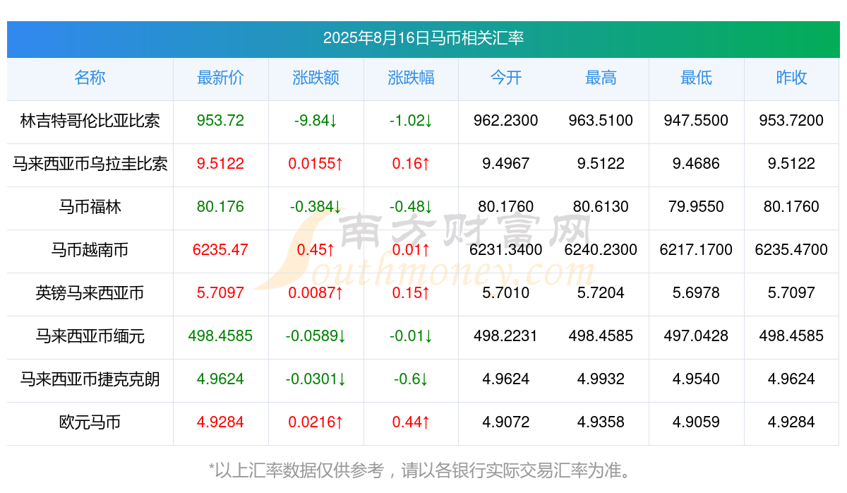Click the row name 欧元马币

[x=90, y=422]
